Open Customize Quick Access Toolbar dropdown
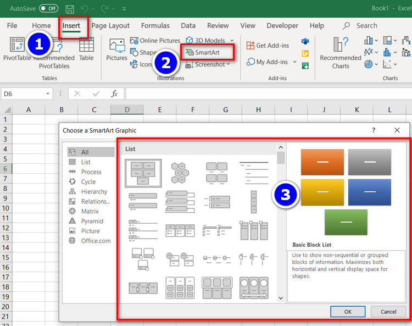 124,9
